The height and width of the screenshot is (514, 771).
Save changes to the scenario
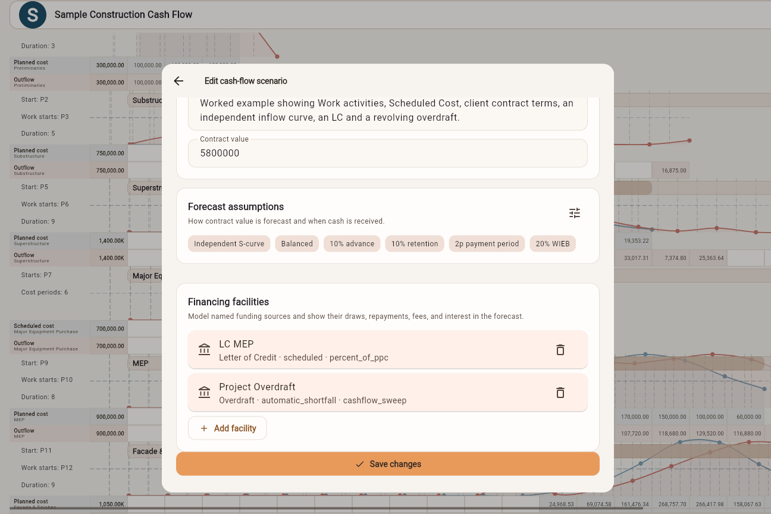388,464
